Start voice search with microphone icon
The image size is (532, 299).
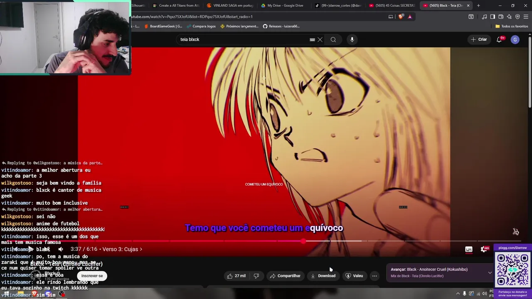point(352,39)
